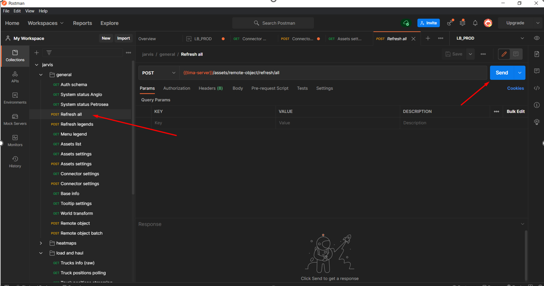The width and height of the screenshot is (544, 286).
Task: Open the Help menu
Action: coord(43,11)
